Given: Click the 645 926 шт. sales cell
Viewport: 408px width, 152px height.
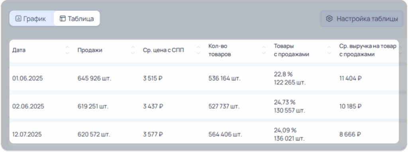Looking at the screenshot, I should pos(94,78).
